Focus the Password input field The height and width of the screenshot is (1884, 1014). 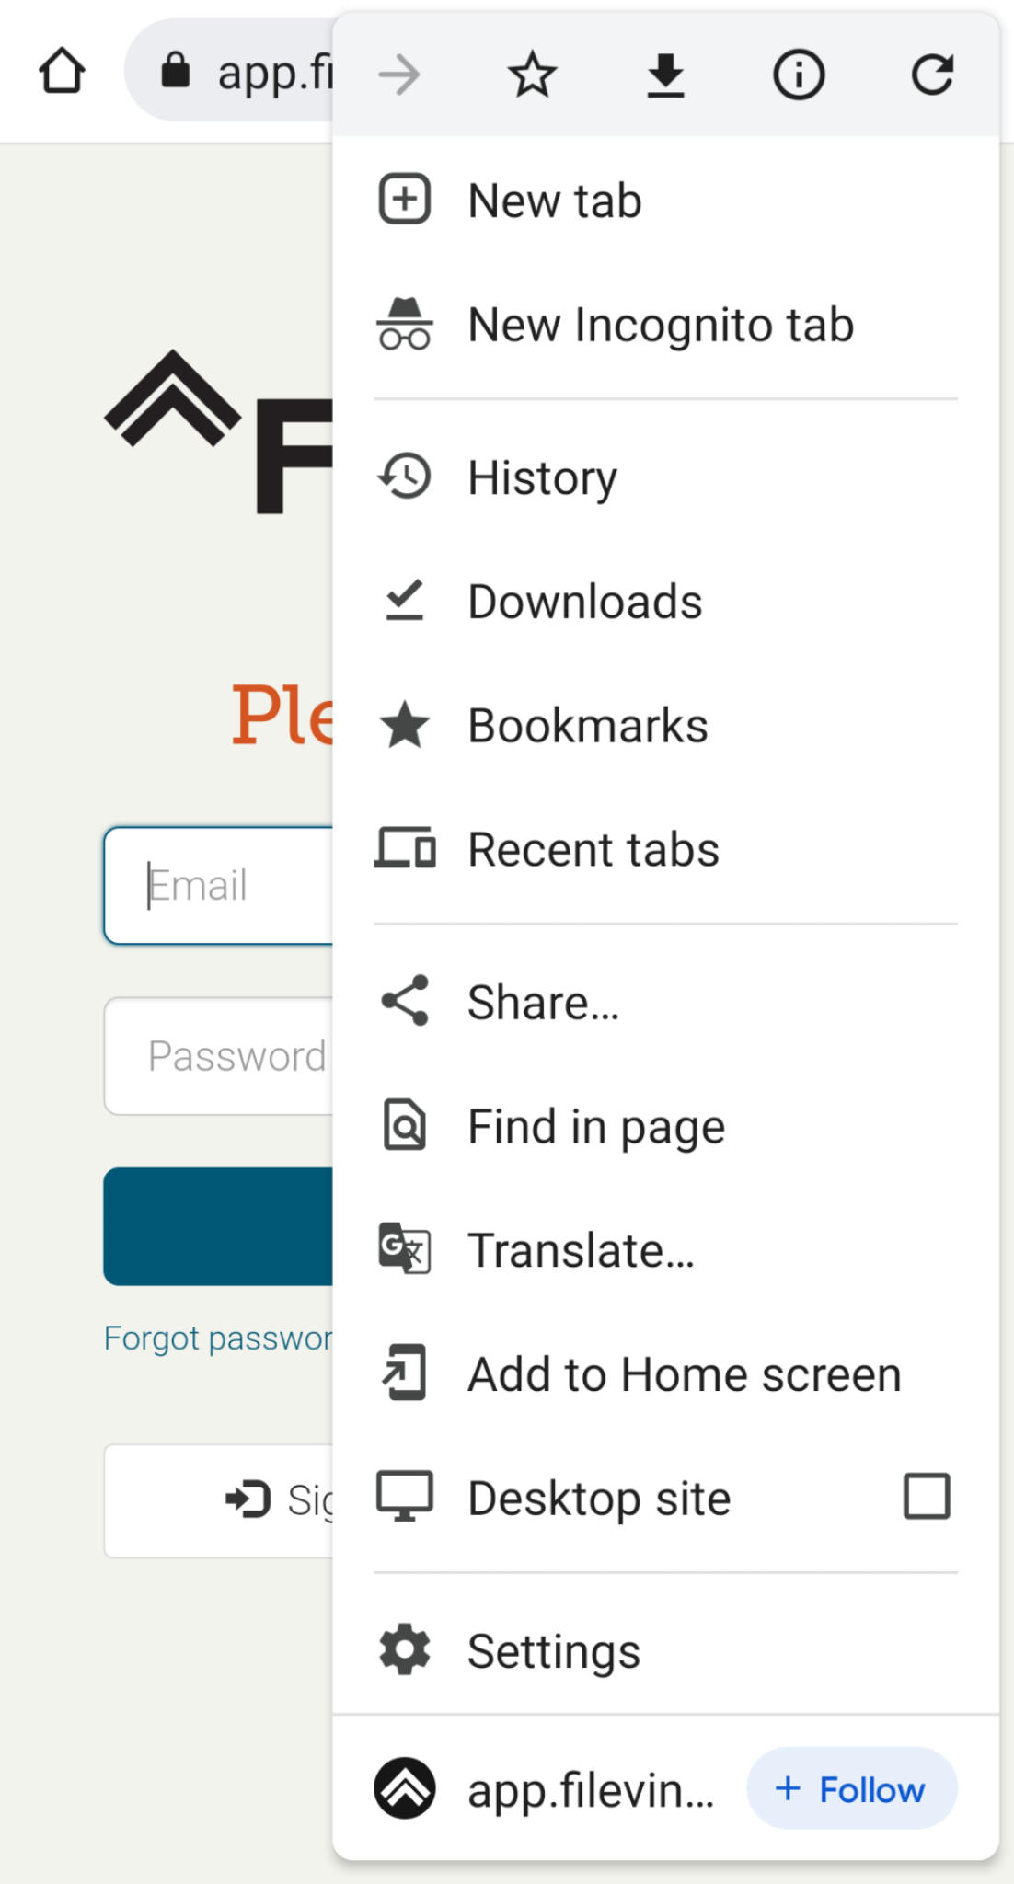pyautogui.click(x=221, y=1056)
